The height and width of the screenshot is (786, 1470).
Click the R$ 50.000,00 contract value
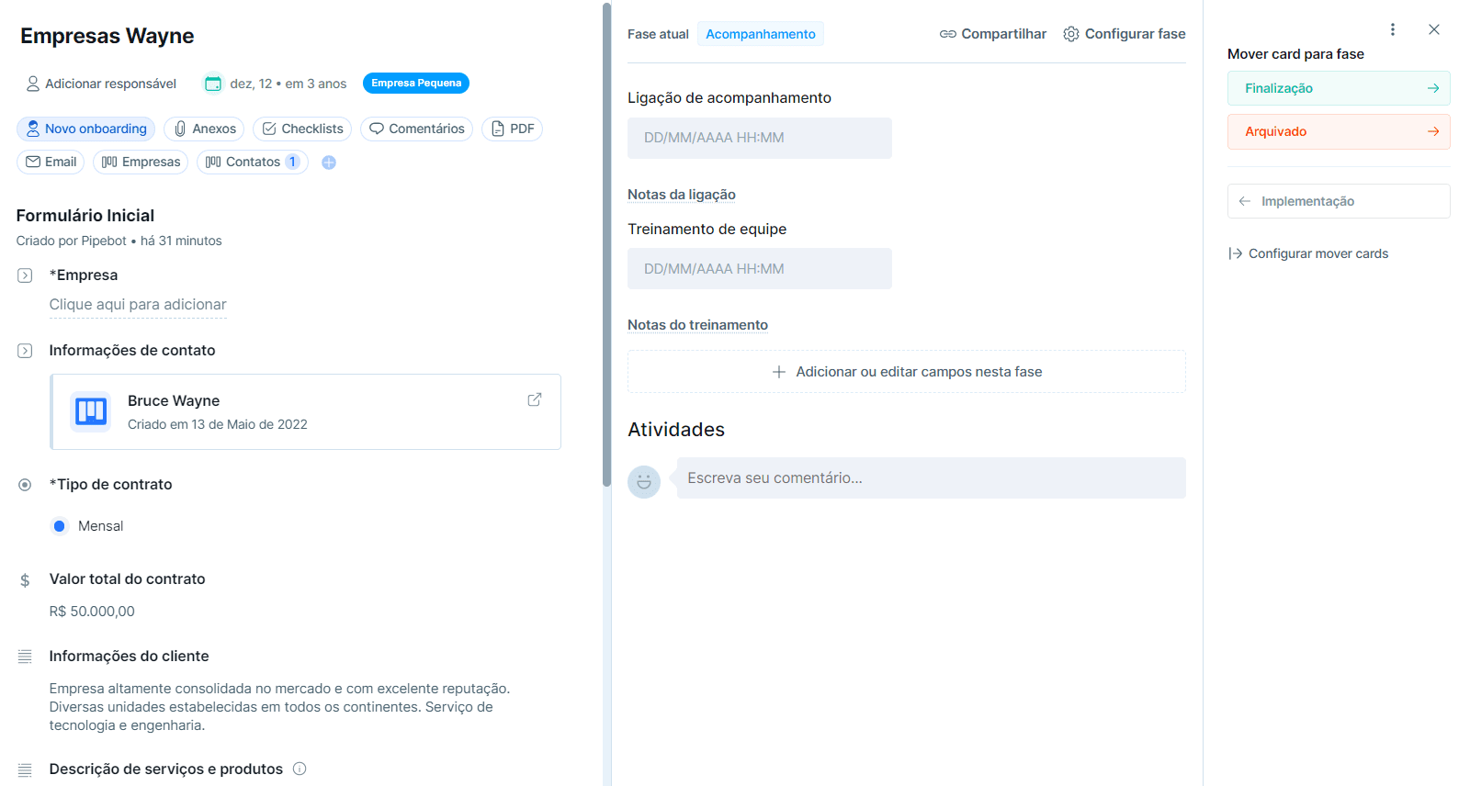coord(92,612)
